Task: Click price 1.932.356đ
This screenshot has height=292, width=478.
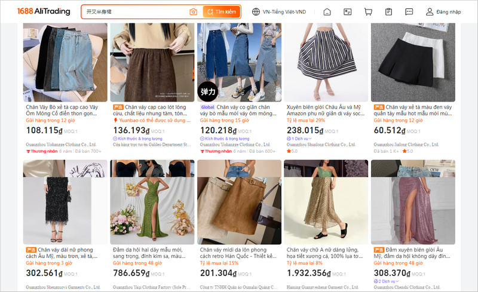Action: 308,273
